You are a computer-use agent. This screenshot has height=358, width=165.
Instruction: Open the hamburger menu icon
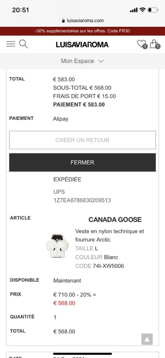click(x=11, y=44)
